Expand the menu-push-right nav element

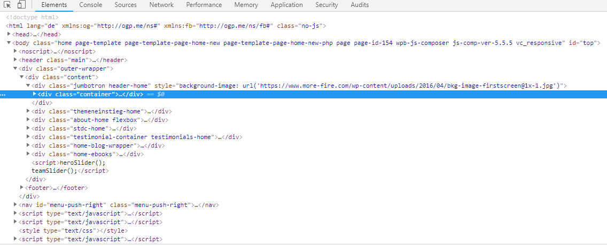[x=15, y=205]
